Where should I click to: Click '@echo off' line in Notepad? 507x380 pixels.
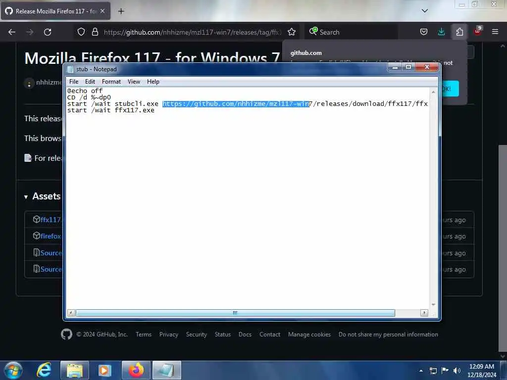[x=85, y=91]
